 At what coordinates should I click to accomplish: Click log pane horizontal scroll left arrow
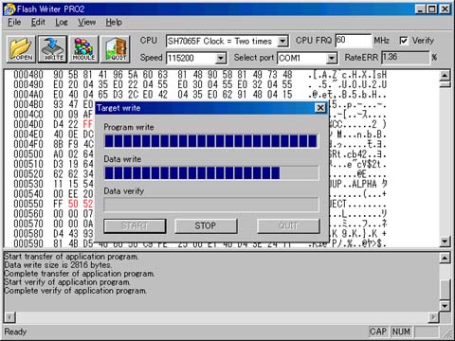[9, 317]
